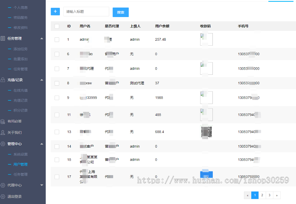This screenshot has height=204, width=296.
Task: Click the superior 测试代理 in row 8
Action: tap(137, 83)
